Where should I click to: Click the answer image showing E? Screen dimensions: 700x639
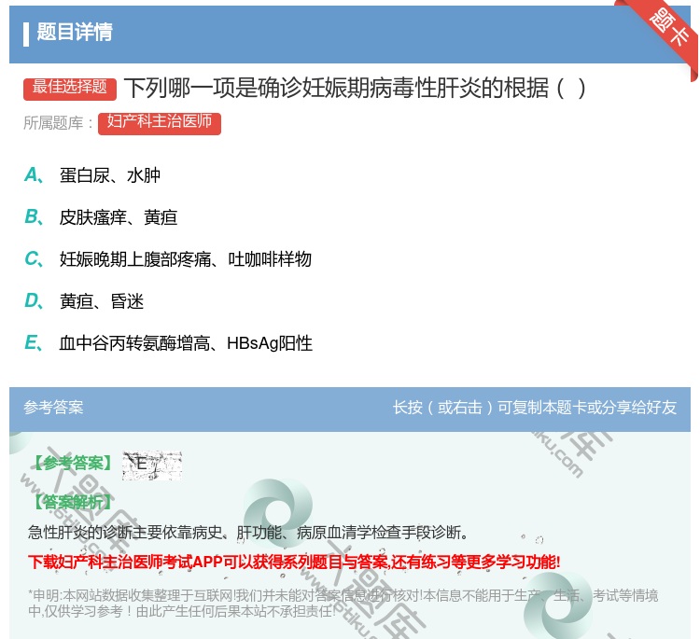[x=152, y=465]
